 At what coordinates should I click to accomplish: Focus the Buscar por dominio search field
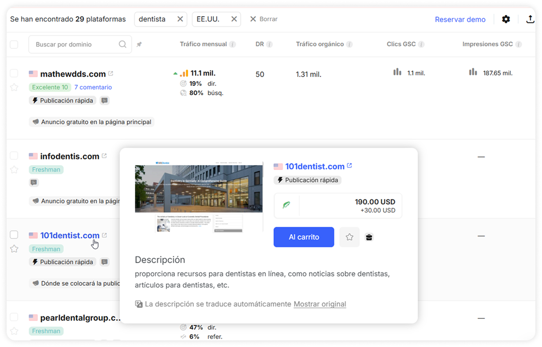tap(75, 44)
